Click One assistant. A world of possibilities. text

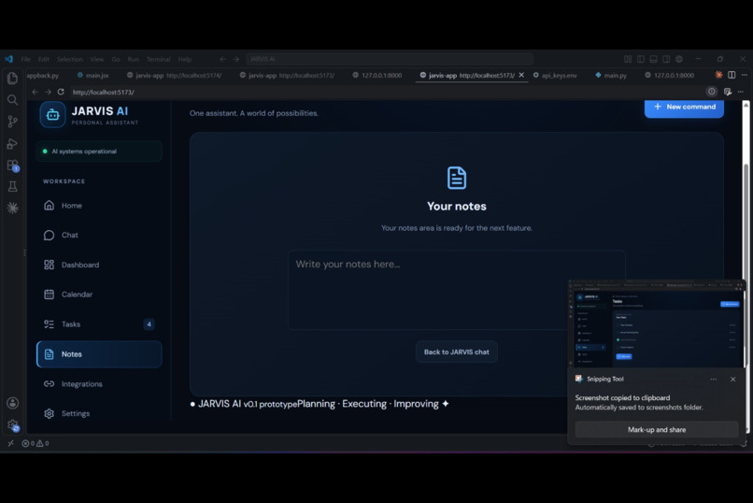click(253, 113)
